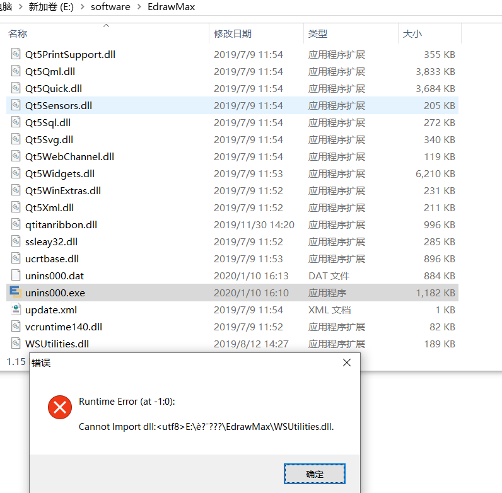Click the Qt5WinExtras.dll file icon
502x493 pixels.
point(16,190)
